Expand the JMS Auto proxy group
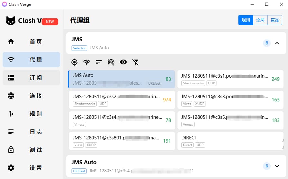The width and height of the screenshot is (288, 179). click(x=277, y=166)
